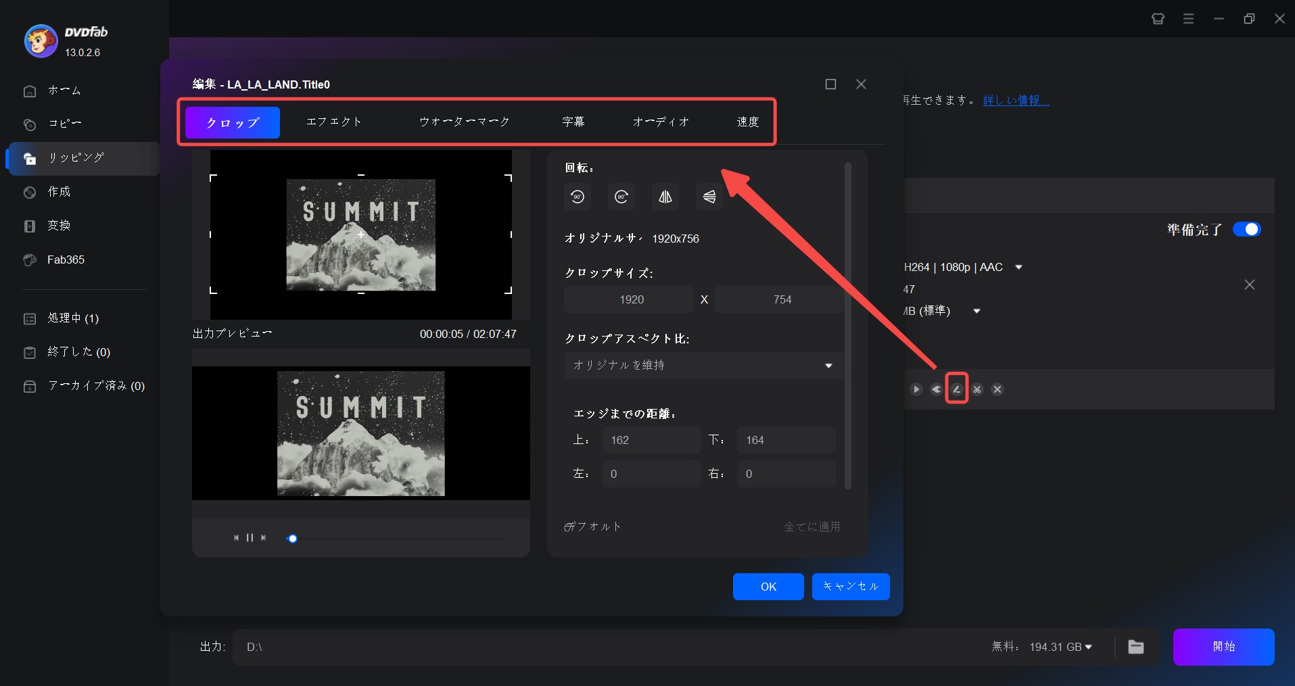Switch to the エフェクト tab

334,122
